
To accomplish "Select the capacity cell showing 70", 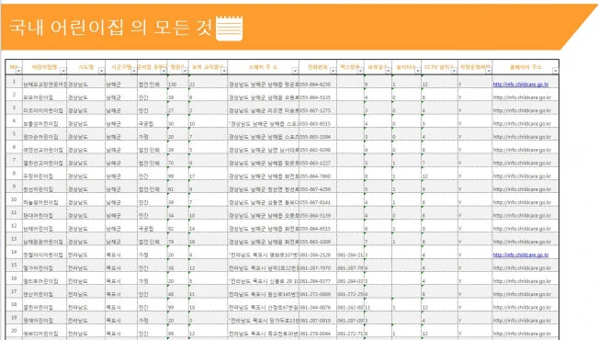I will (x=178, y=161).
